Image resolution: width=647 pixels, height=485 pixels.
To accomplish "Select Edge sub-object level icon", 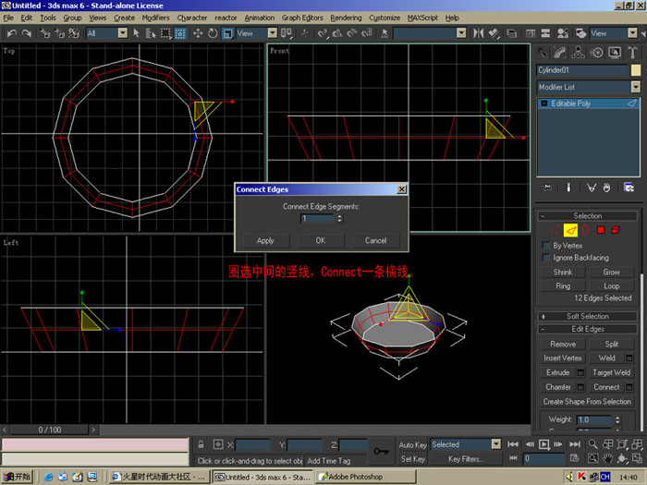I will (570, 230).
